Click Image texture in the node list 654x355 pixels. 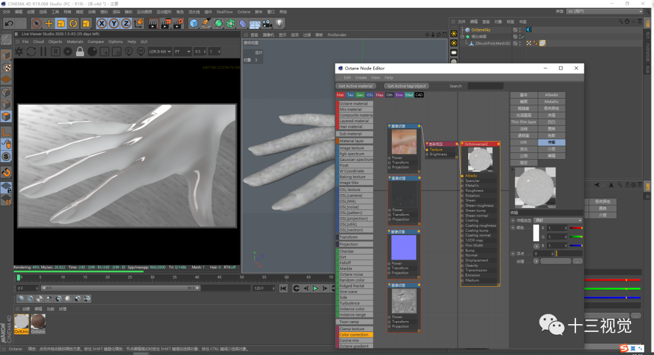pos(354,148)
